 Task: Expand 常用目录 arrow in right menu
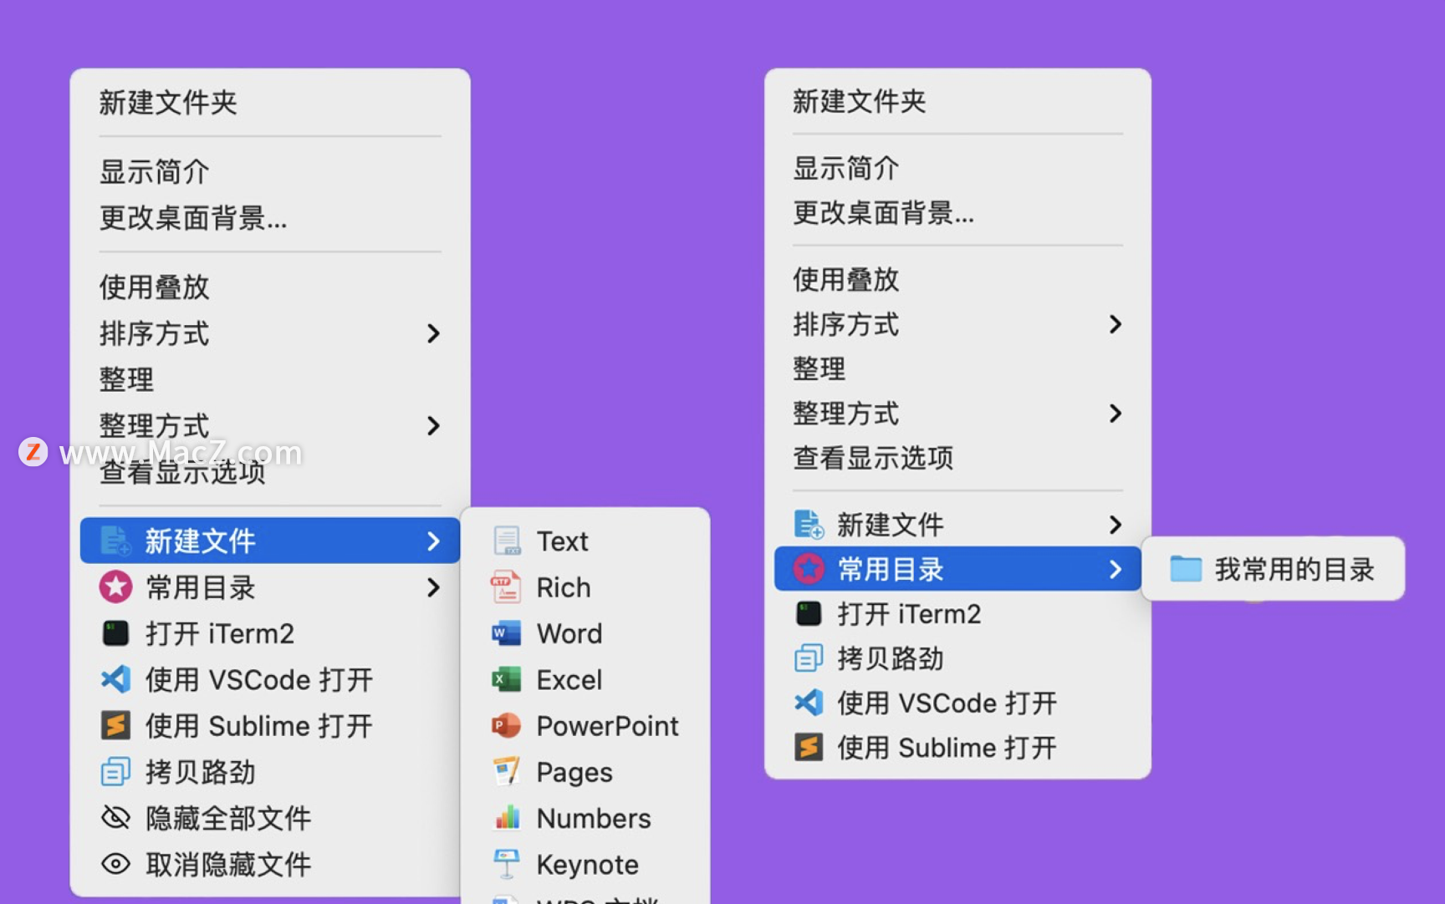pyautogui.click(x=1115, y=569)
